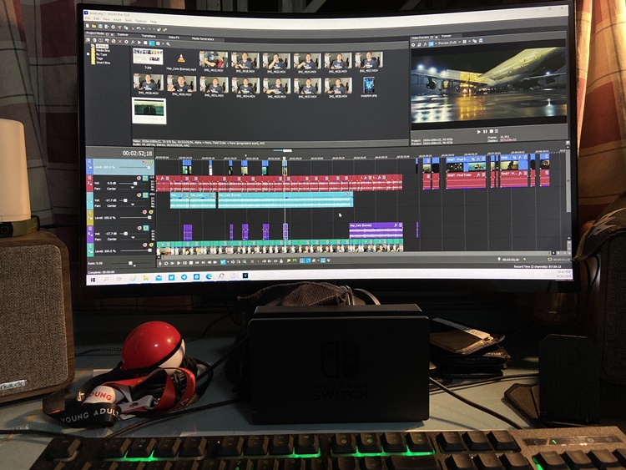Open purple track 5 pan type dropdown arrow

click(133, 238)
